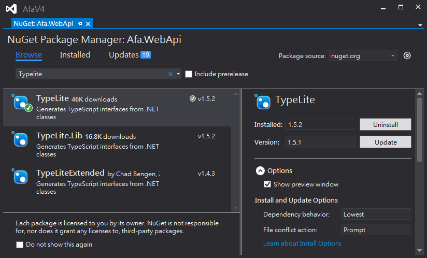Viewport: 427px width, 258px height.
Task: Click TypeLiteExtended version v1.4.3 text
Action: (206, 174)
